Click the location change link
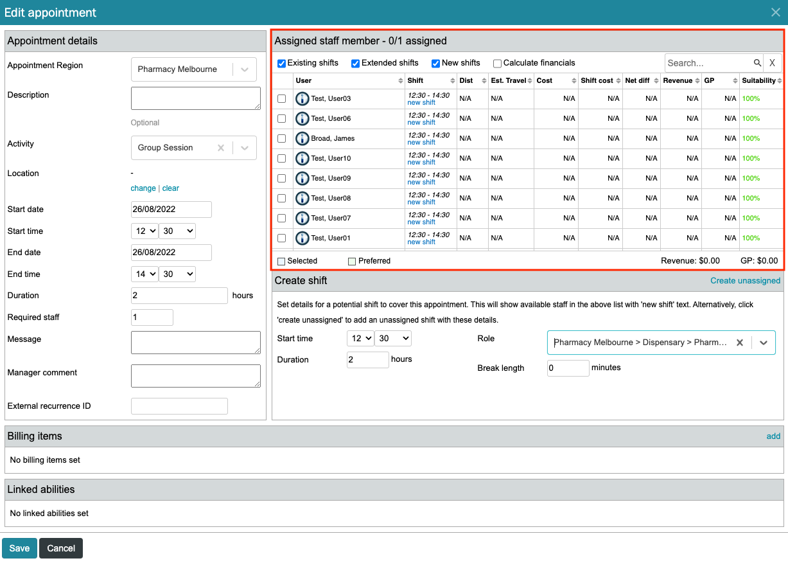The width and height of the screenshot is (788, 563). coord(143,188)
